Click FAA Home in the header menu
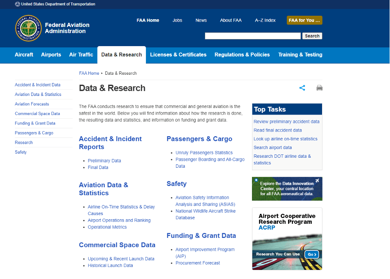 point(148,20)
